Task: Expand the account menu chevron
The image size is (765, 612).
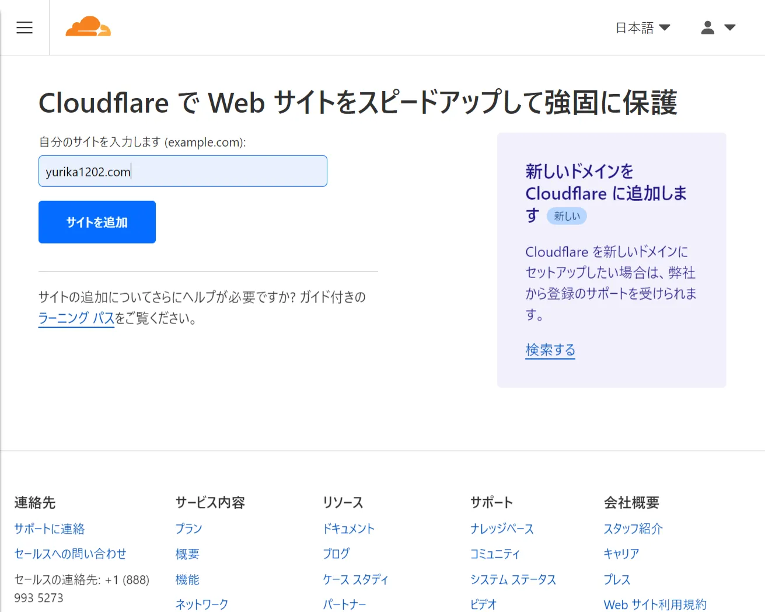Action: [x=730, y=27]
